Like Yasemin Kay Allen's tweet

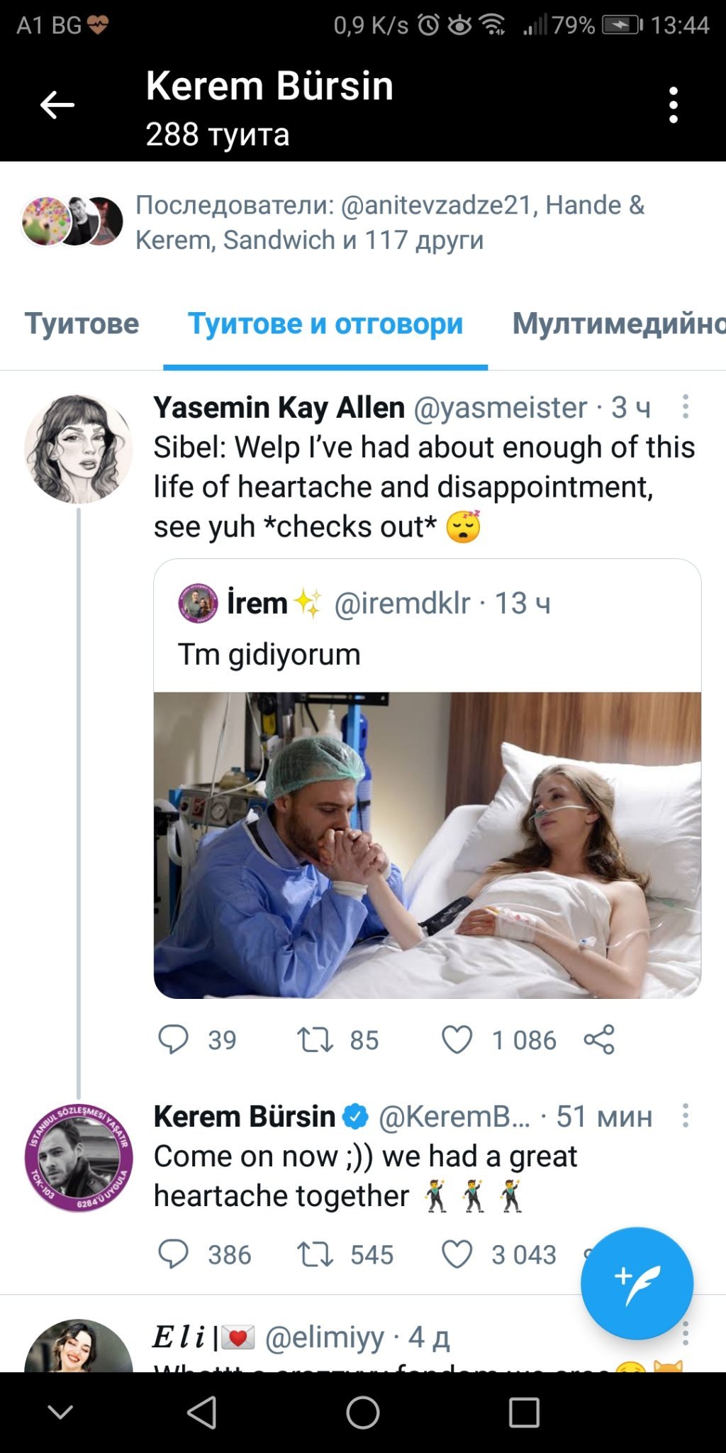457,1039
